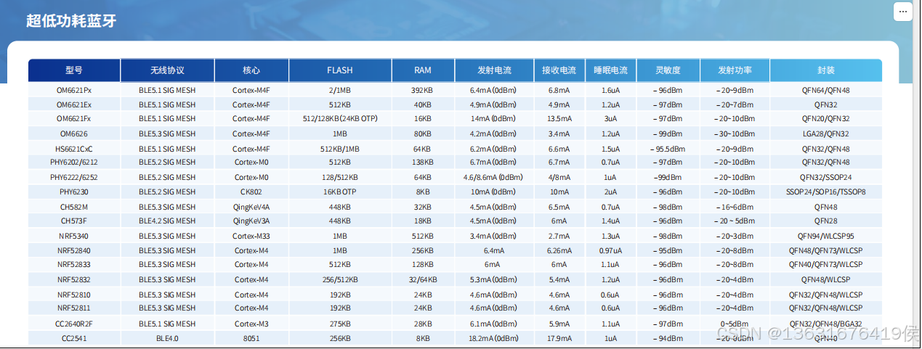Select the CK802 core cell
The width and height of the screenshot is (922, 349).
(251, 192)
